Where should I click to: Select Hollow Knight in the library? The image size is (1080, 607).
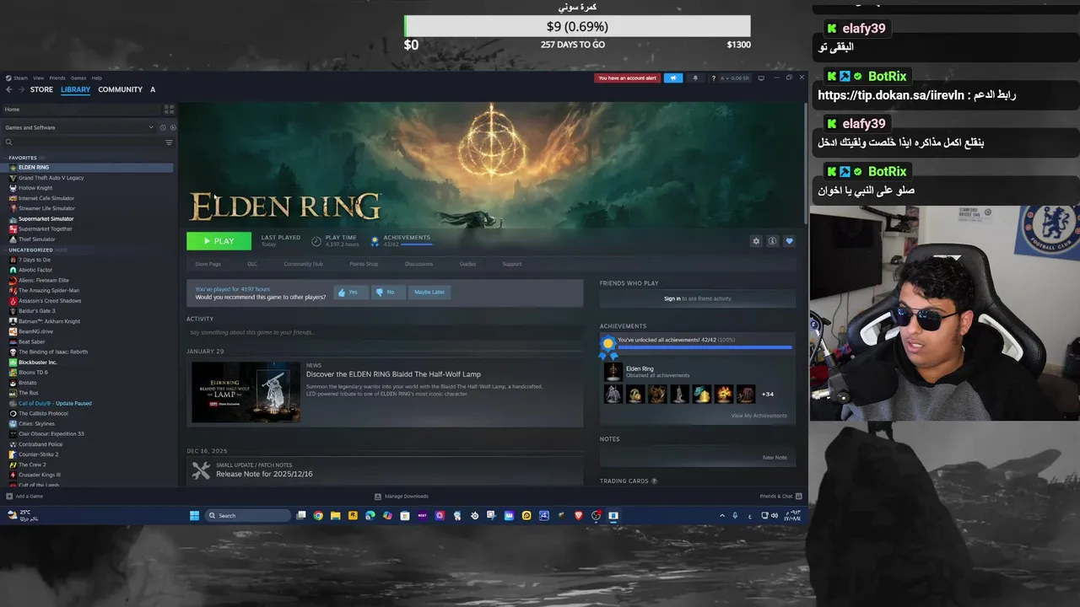tap(35, 188)
